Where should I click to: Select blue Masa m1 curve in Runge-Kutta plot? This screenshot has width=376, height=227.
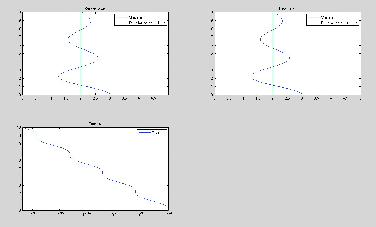click(x=97, y=58)
